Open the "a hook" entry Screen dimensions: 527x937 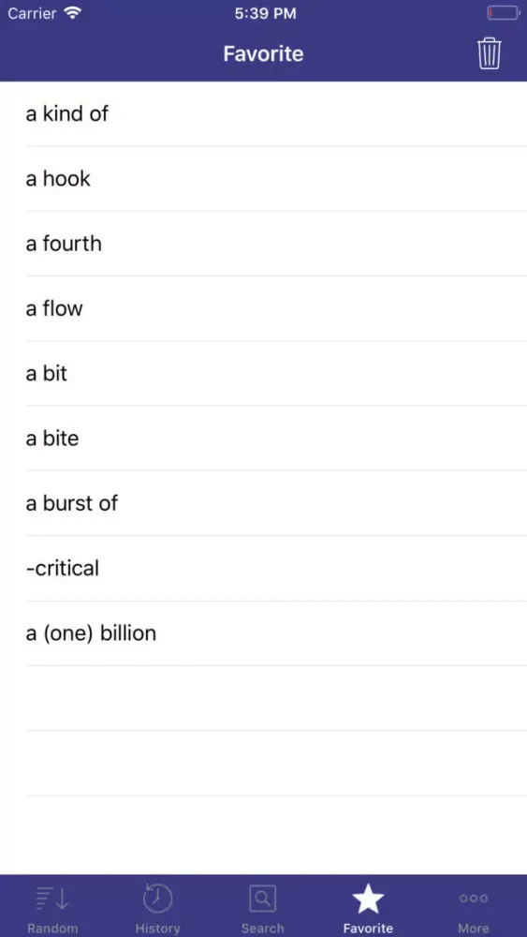point(263,179)
